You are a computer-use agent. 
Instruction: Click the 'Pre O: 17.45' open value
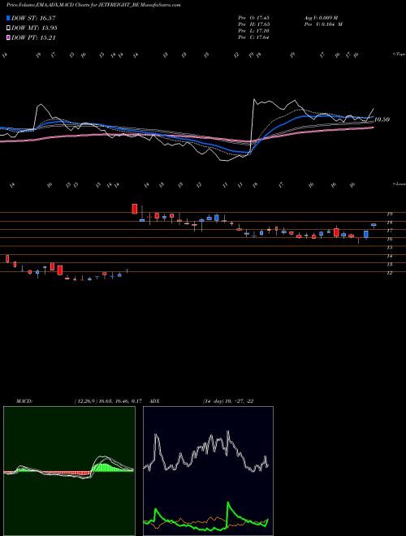coord(253,18)
